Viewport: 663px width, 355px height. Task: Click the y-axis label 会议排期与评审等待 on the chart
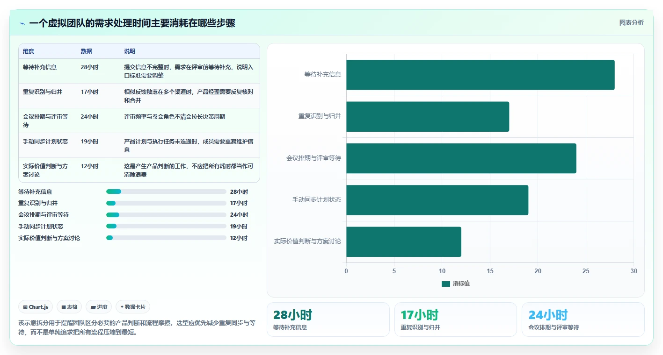pyautogui.click(x=313, y=158)
